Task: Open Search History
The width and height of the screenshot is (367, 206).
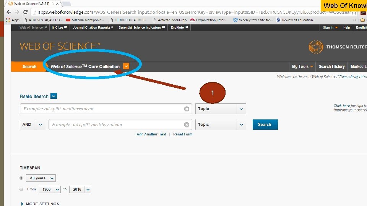Action: [332, 66]
